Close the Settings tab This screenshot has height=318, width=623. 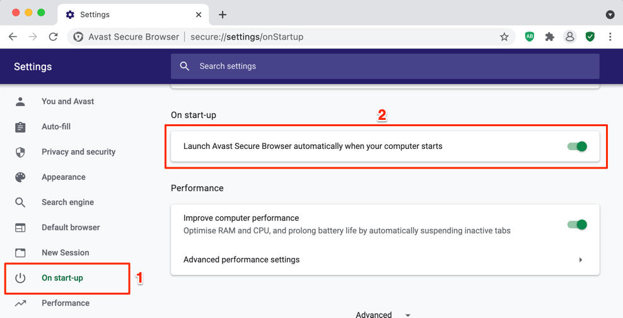[199, 15]
